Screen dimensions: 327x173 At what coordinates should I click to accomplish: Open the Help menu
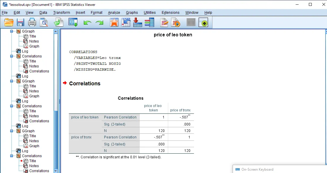[208, 13]
